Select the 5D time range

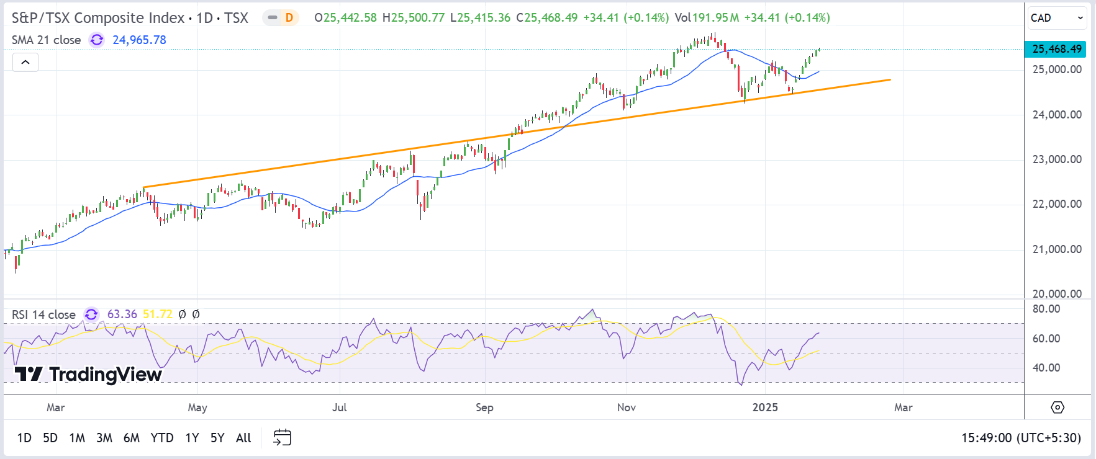pos(50,438)
